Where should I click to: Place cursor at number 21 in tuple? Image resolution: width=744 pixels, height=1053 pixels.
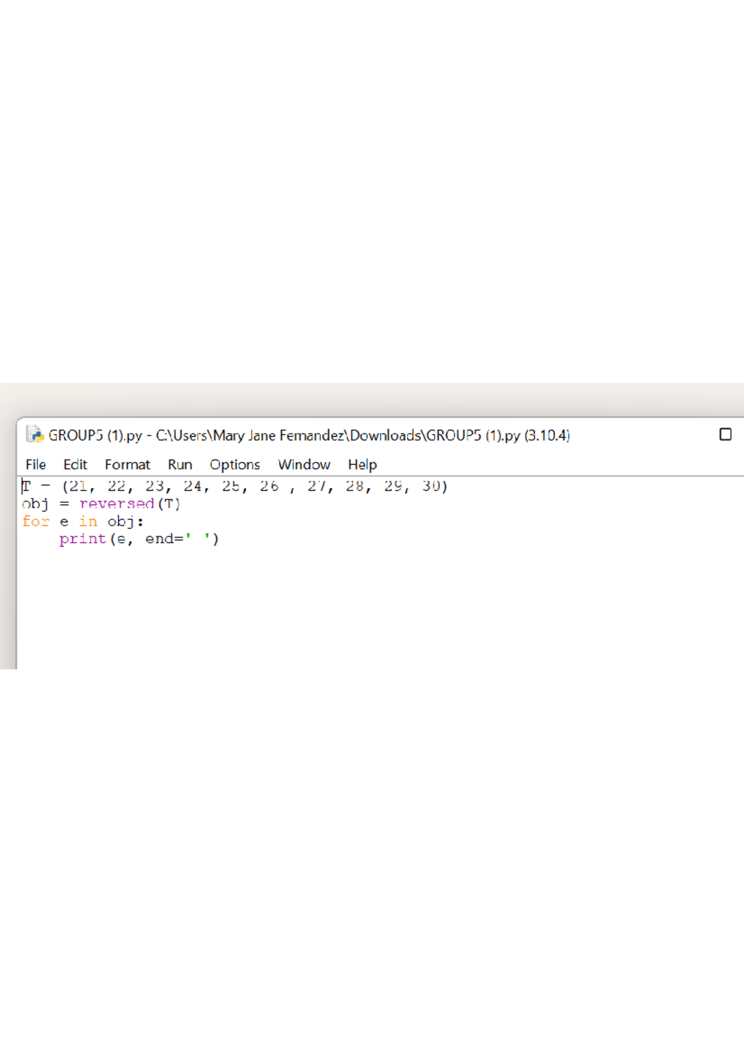[78, 486]
